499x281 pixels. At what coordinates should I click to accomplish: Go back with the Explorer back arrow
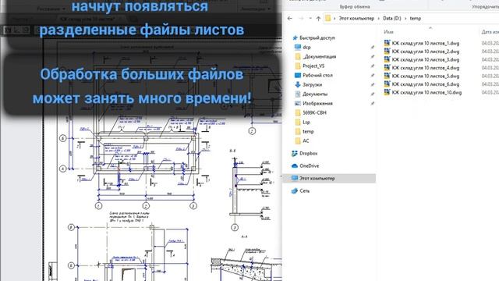pyautogui.click(x=289, y=19)
